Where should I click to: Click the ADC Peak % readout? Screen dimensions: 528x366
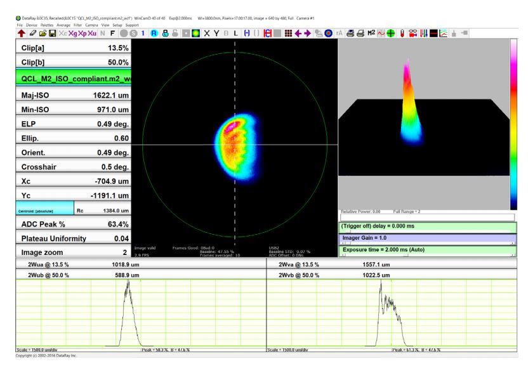click(74, 223)
